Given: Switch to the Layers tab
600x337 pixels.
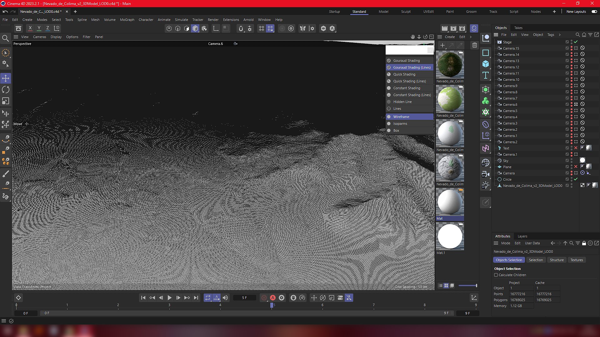Looking at the screenshot, I should pyautogui.click(x=522, y=236).
